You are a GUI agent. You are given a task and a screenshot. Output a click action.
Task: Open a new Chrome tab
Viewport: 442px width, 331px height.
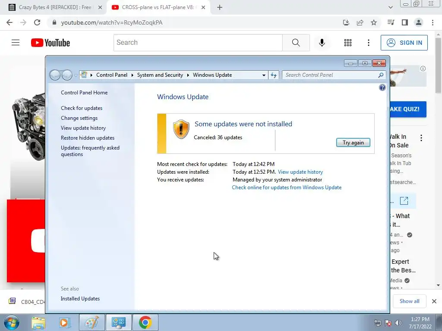[220, 7]
